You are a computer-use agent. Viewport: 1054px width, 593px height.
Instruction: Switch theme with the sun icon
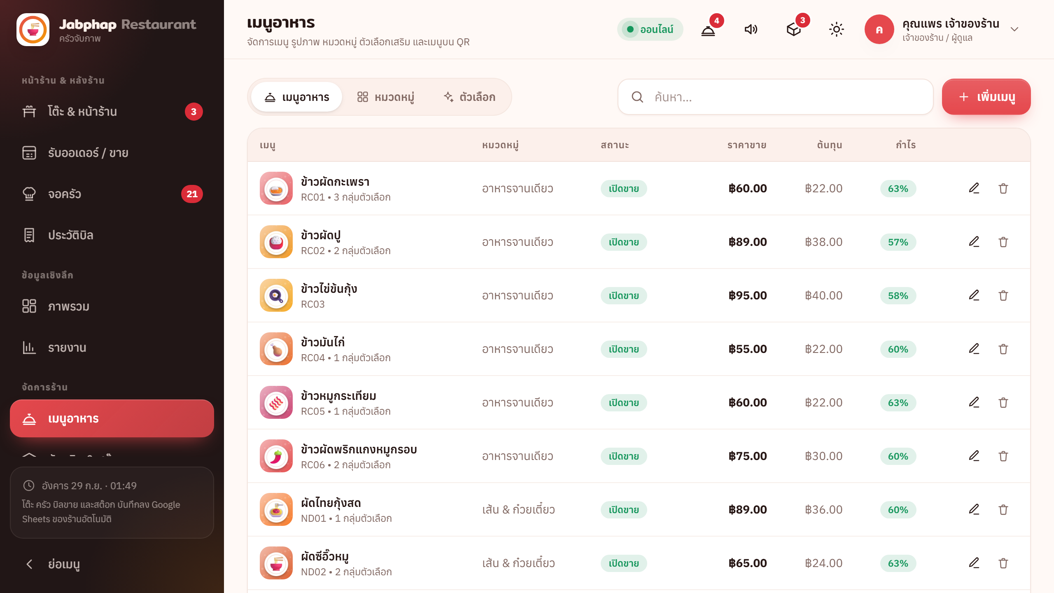836,29
